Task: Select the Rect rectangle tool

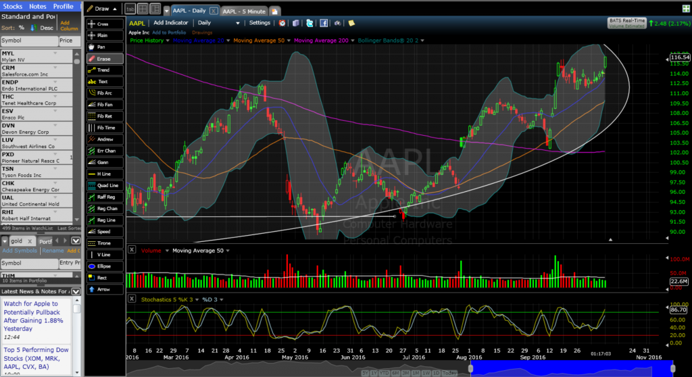Action: [105, 278]
